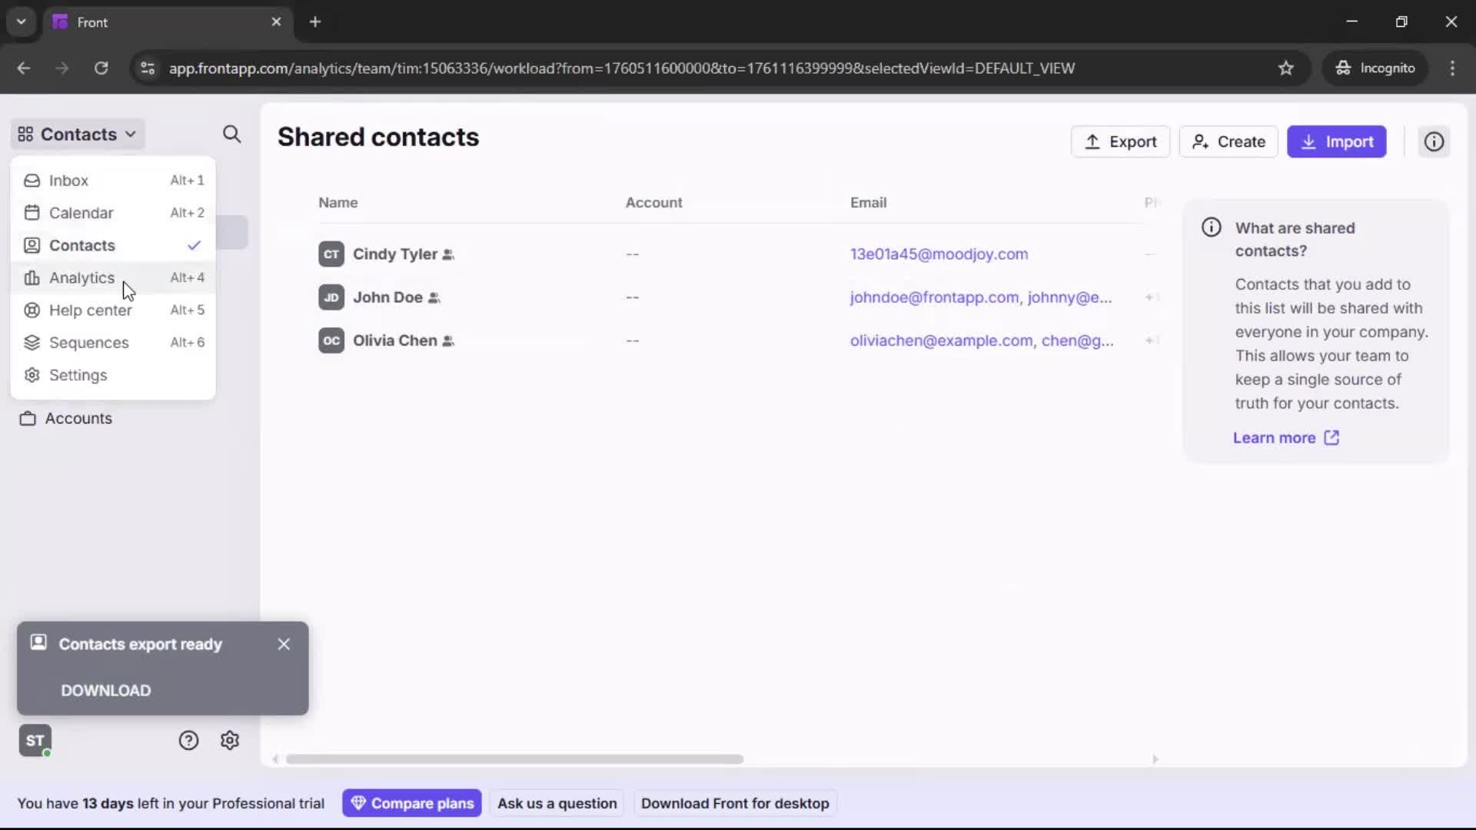Screen dimensions: 1476x830
Task: Open a new browser tab with the plus icon
Action: click(x=315, y=22)
